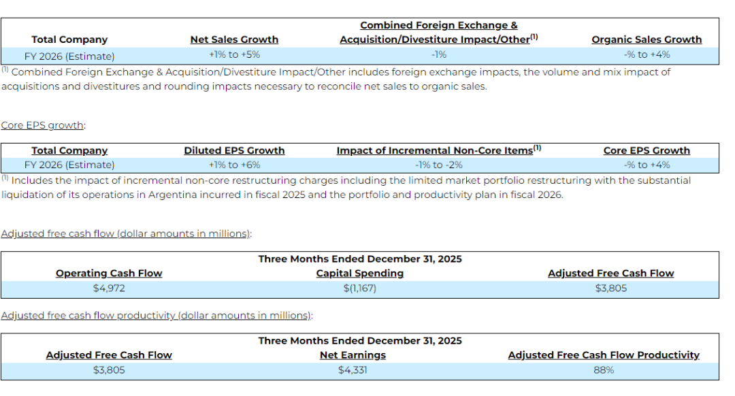Click 'Adjusted Free Cash Flow Productivity' column header
The width and height of the screenshot is (735, 396).
(604, 355)
